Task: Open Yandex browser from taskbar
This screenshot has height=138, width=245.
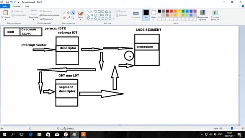Action: tap(66, 135)
